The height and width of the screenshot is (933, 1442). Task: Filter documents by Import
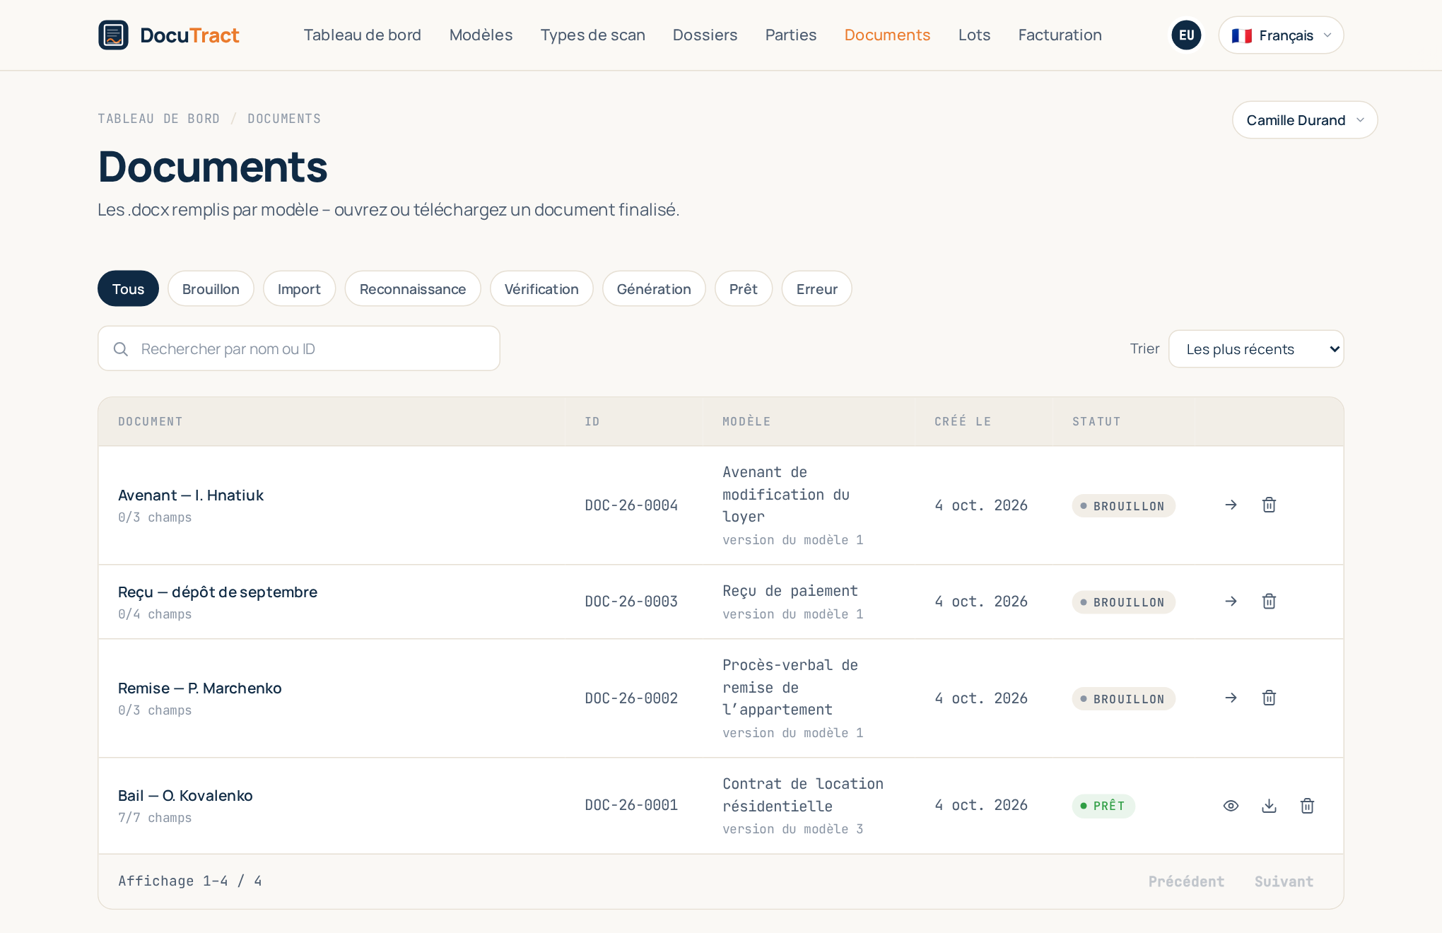tap(299, 288)
